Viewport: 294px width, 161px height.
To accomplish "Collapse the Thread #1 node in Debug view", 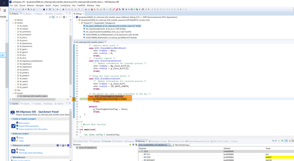I will [x=79, y=23].
